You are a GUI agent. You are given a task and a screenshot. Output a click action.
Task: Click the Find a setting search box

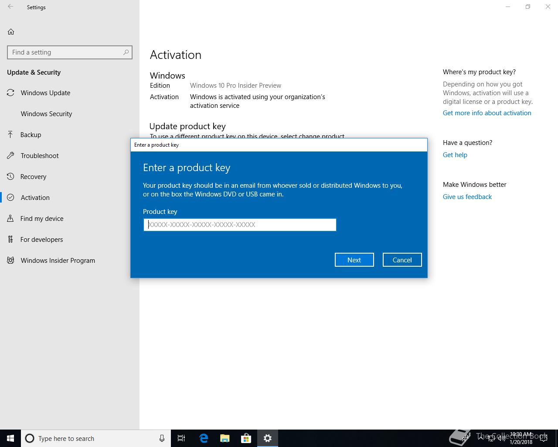click(70, 52)
